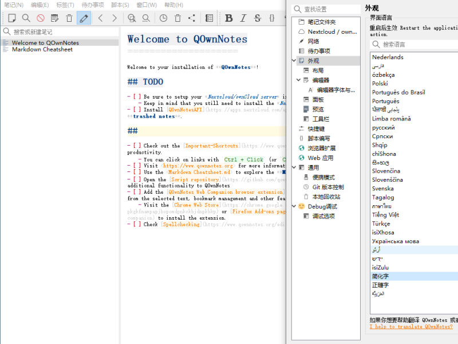Select the Welcome to QOwnNotes note

point(60,42)
